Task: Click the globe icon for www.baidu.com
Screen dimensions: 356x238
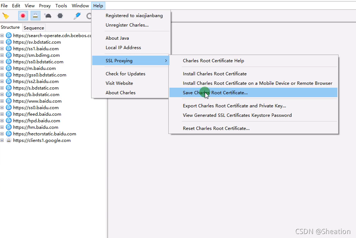Action: tap(9, 101)
